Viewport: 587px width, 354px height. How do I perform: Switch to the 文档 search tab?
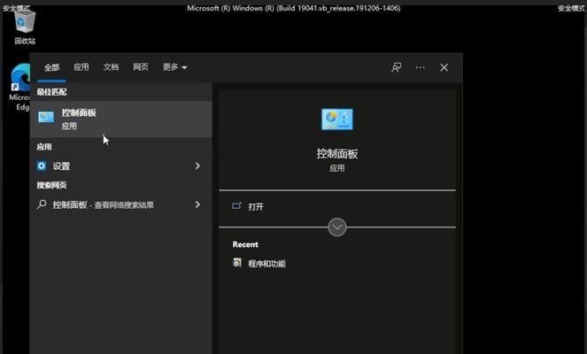(x=112, y=67)
